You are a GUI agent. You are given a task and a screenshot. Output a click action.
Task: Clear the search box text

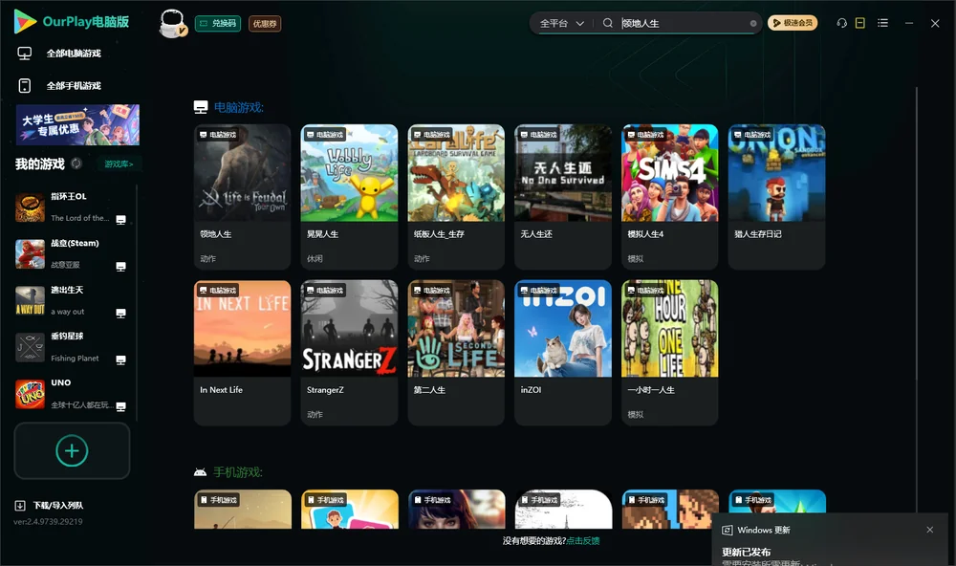753,24
